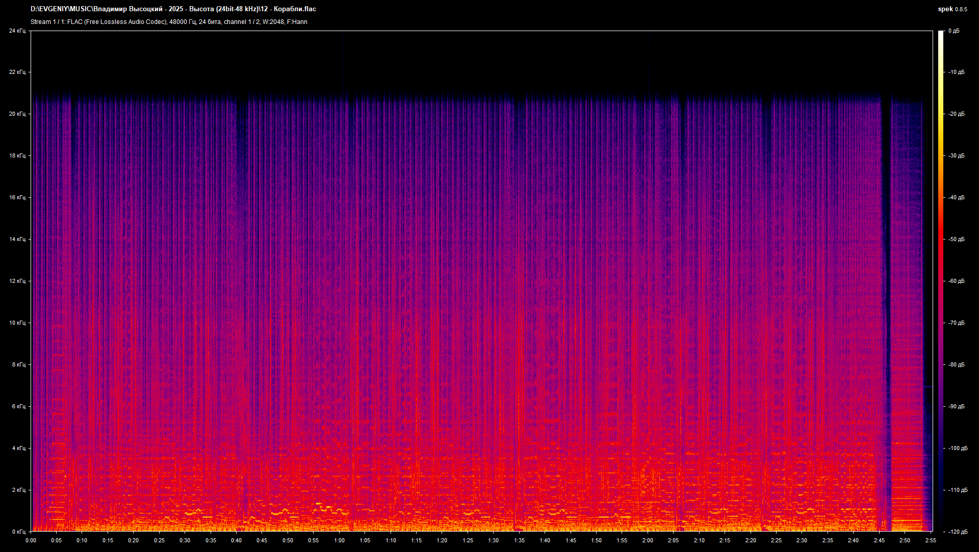
Task: Click the file path title text
Action: 173,9
